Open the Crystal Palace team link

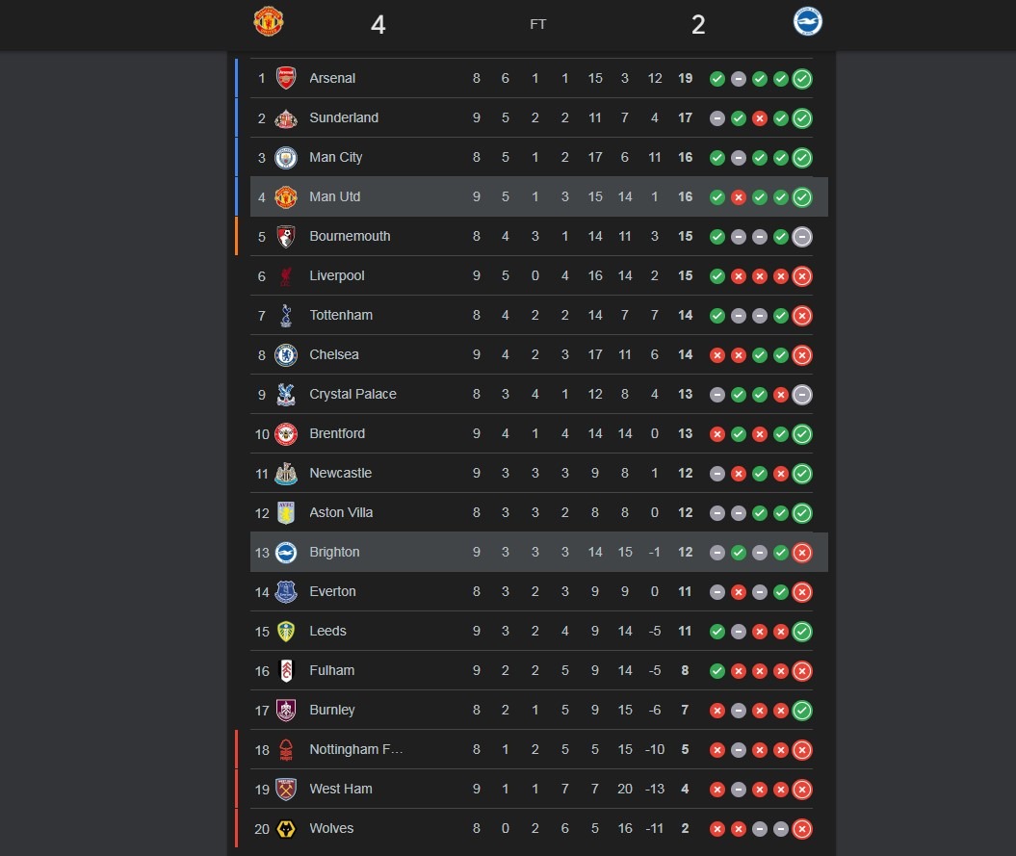pos(352,394)
